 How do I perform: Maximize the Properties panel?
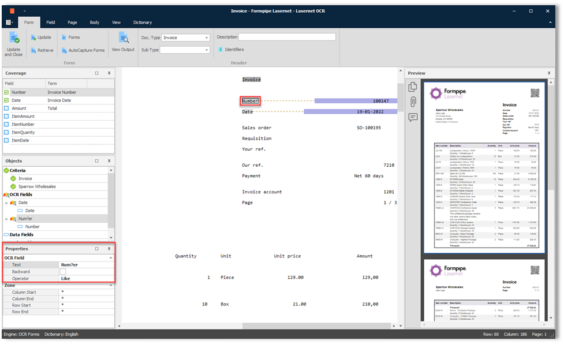click(97, 249)
